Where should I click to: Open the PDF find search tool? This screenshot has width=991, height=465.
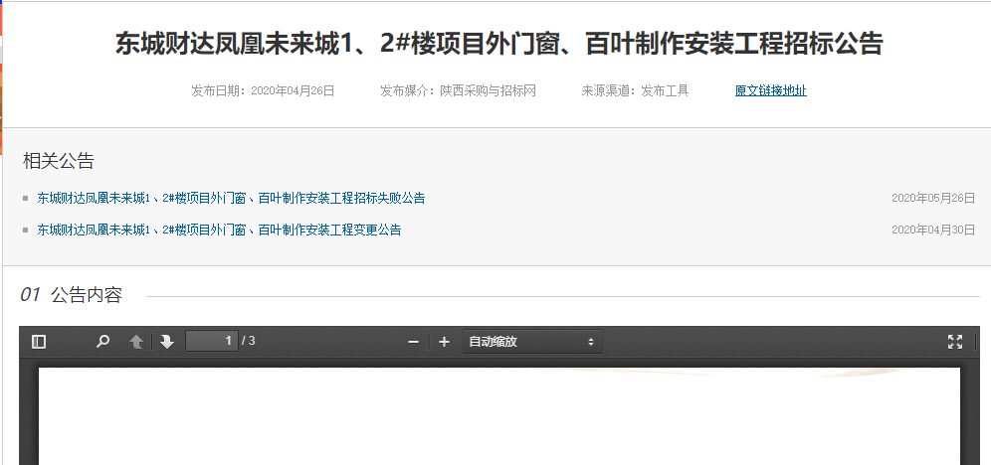[x=102, y=342]
